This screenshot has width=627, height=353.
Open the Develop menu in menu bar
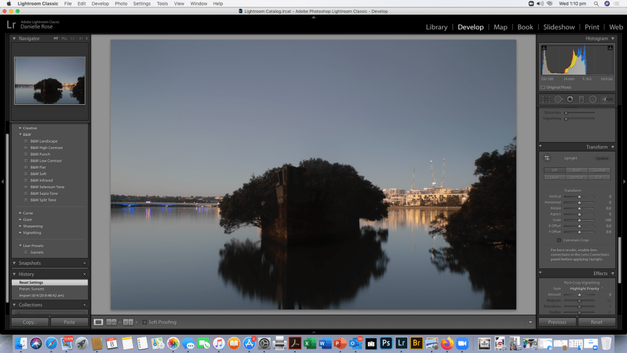pos(100,4)
